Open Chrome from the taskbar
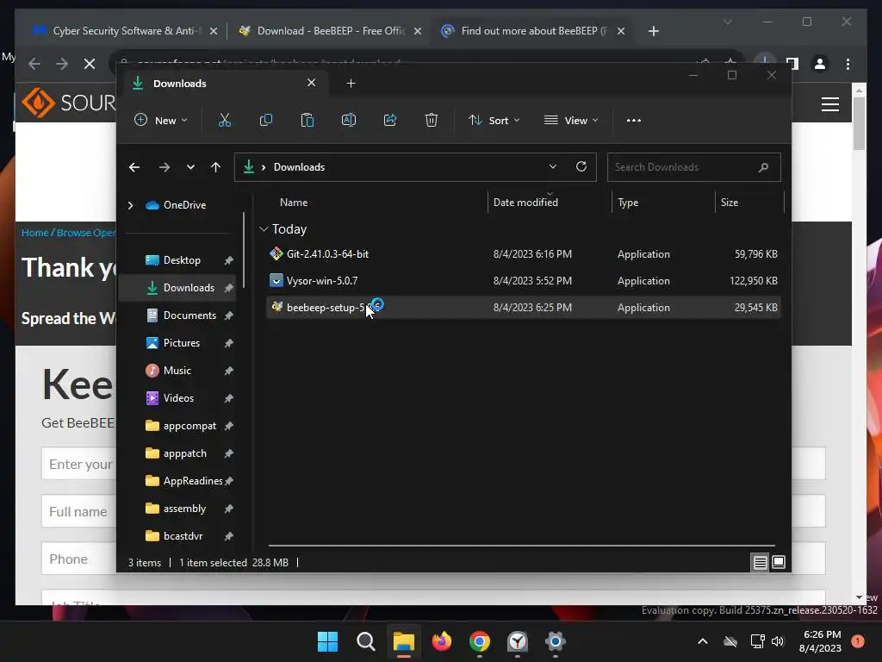The height and width of the screenshot is (662, 882). (480, 641)
